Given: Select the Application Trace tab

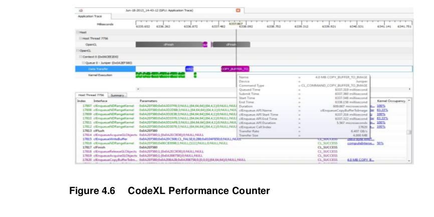Looking at the screenshot, I should tap(90, 16).
